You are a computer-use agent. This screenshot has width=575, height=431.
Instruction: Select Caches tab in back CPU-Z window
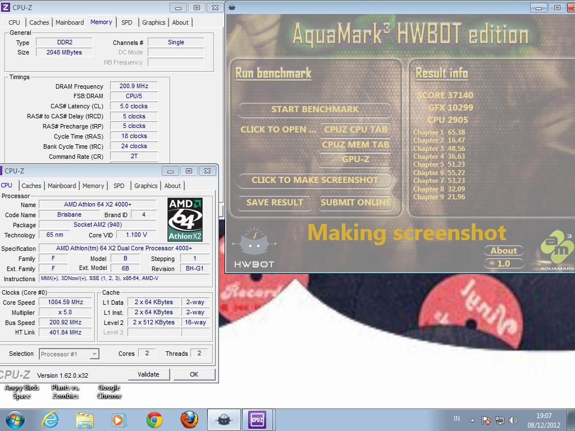(39, 22)
